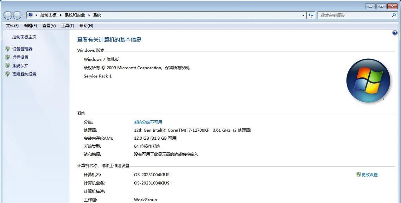401x203 pixels.
Task: Click the Microsoft copyright line
Action: (x=138, y=68)
